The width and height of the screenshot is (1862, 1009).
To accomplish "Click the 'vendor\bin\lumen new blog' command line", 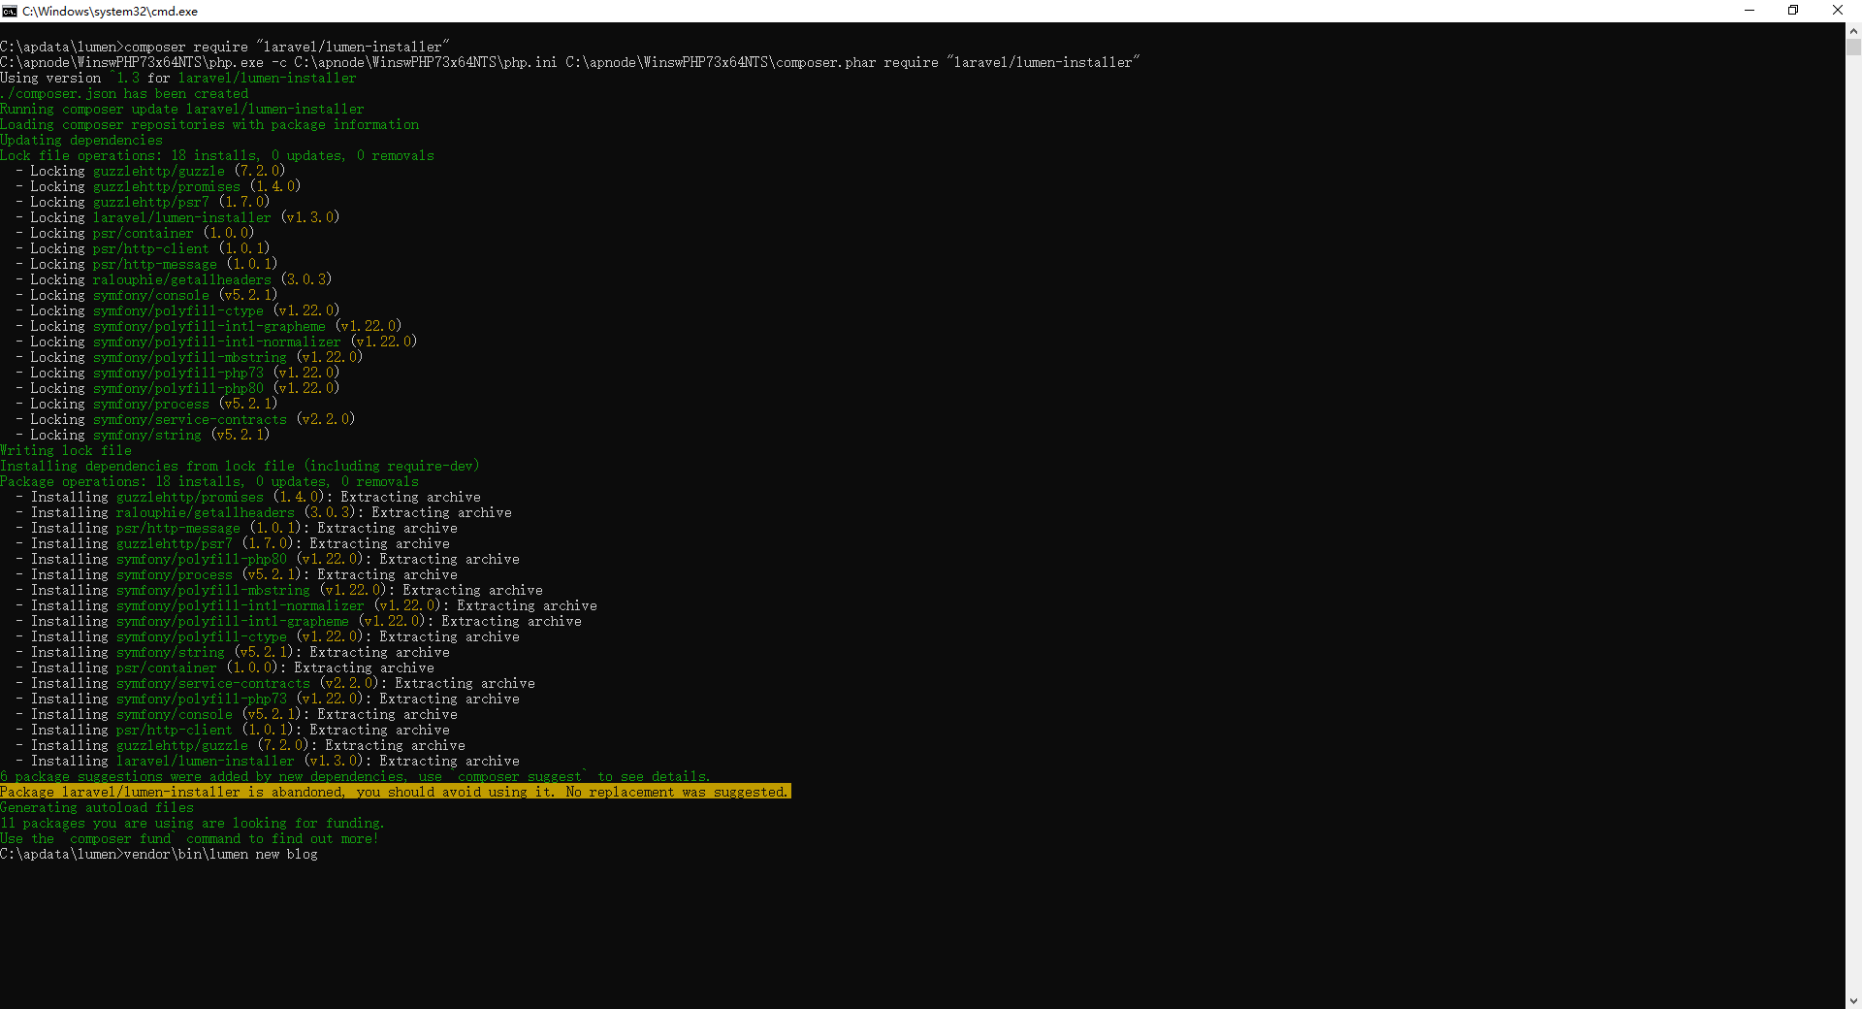I will pos(220,854).
